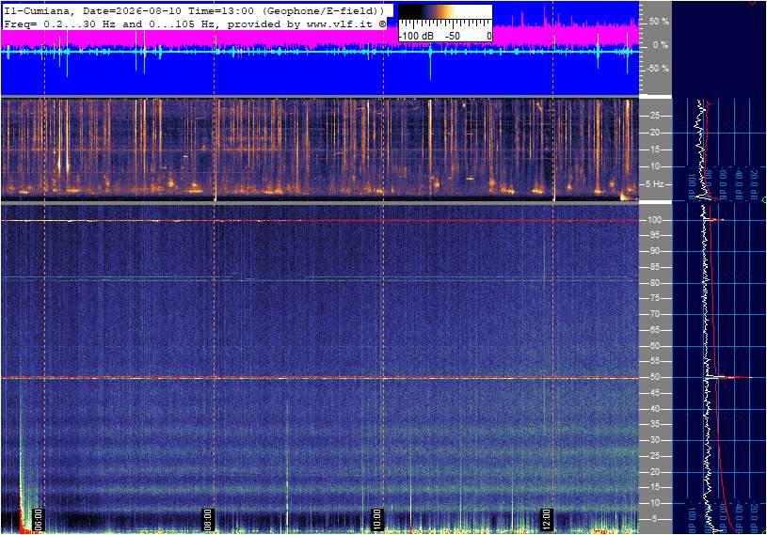Click the '-50 %' amplitude axis label
Screen dimensions: 767x535
(x=657, y=69)
